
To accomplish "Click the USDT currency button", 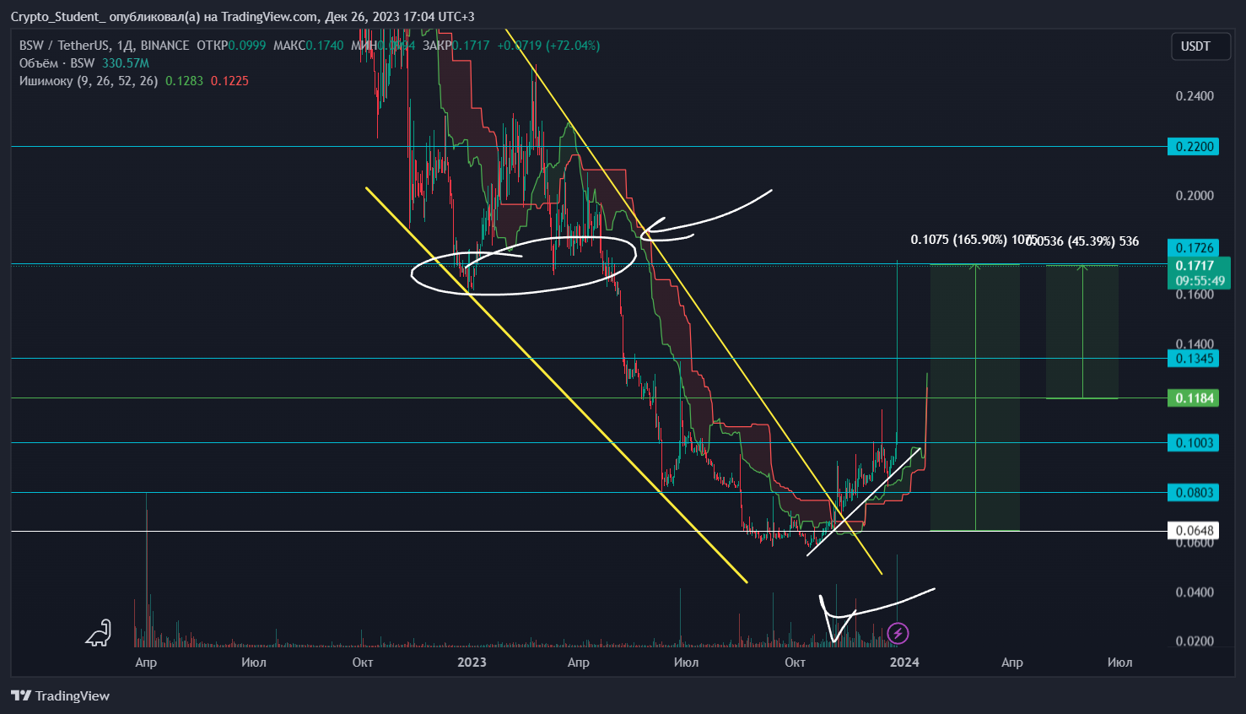I will click(1200, 46).
